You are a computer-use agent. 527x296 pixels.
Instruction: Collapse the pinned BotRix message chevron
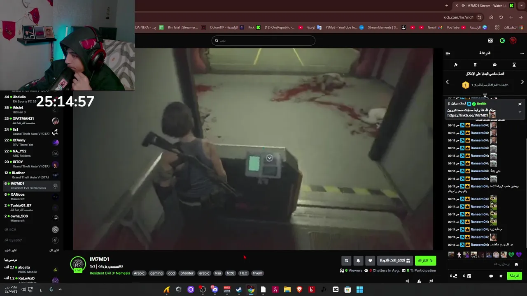520,112
